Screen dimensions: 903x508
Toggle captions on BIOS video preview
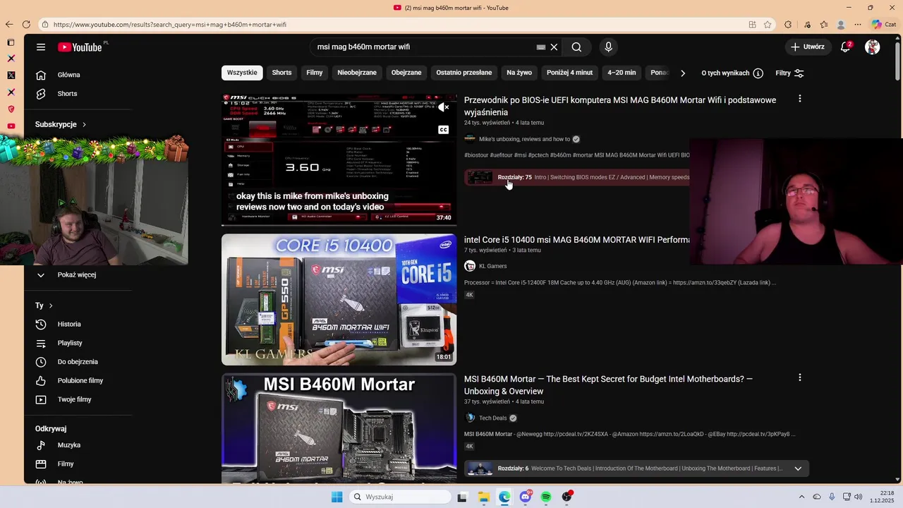point(443,130)
